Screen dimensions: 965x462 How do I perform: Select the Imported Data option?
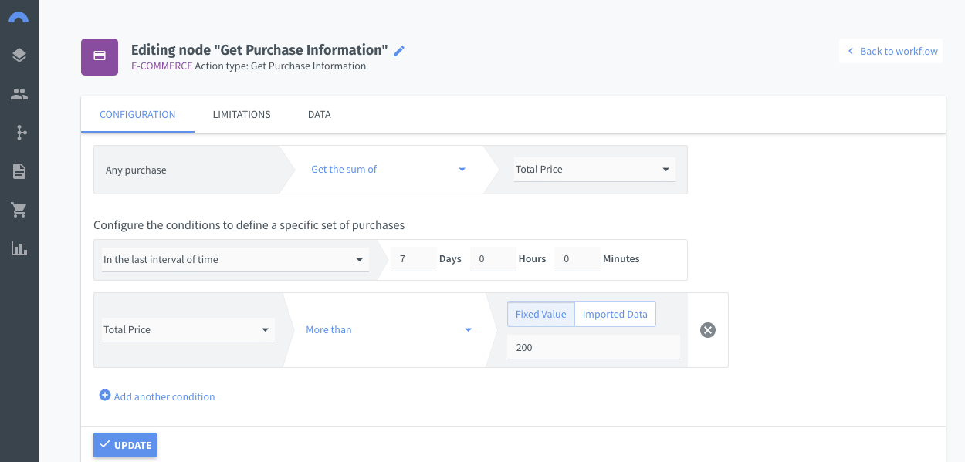click(x=615, y=314)
